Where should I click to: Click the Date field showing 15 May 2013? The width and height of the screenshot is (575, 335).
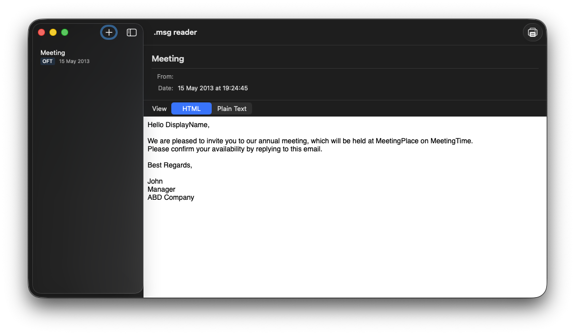(x=213, y=88)
